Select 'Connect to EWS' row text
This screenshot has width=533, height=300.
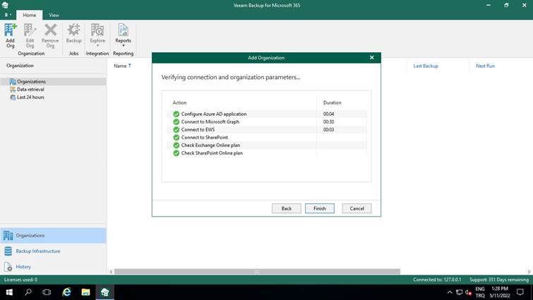[x=198, y=129]
